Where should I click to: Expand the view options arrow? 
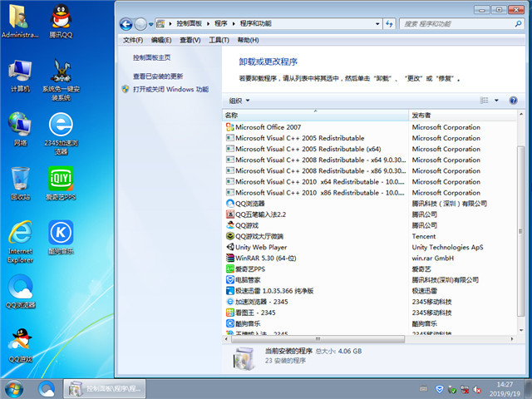[496, 101]
